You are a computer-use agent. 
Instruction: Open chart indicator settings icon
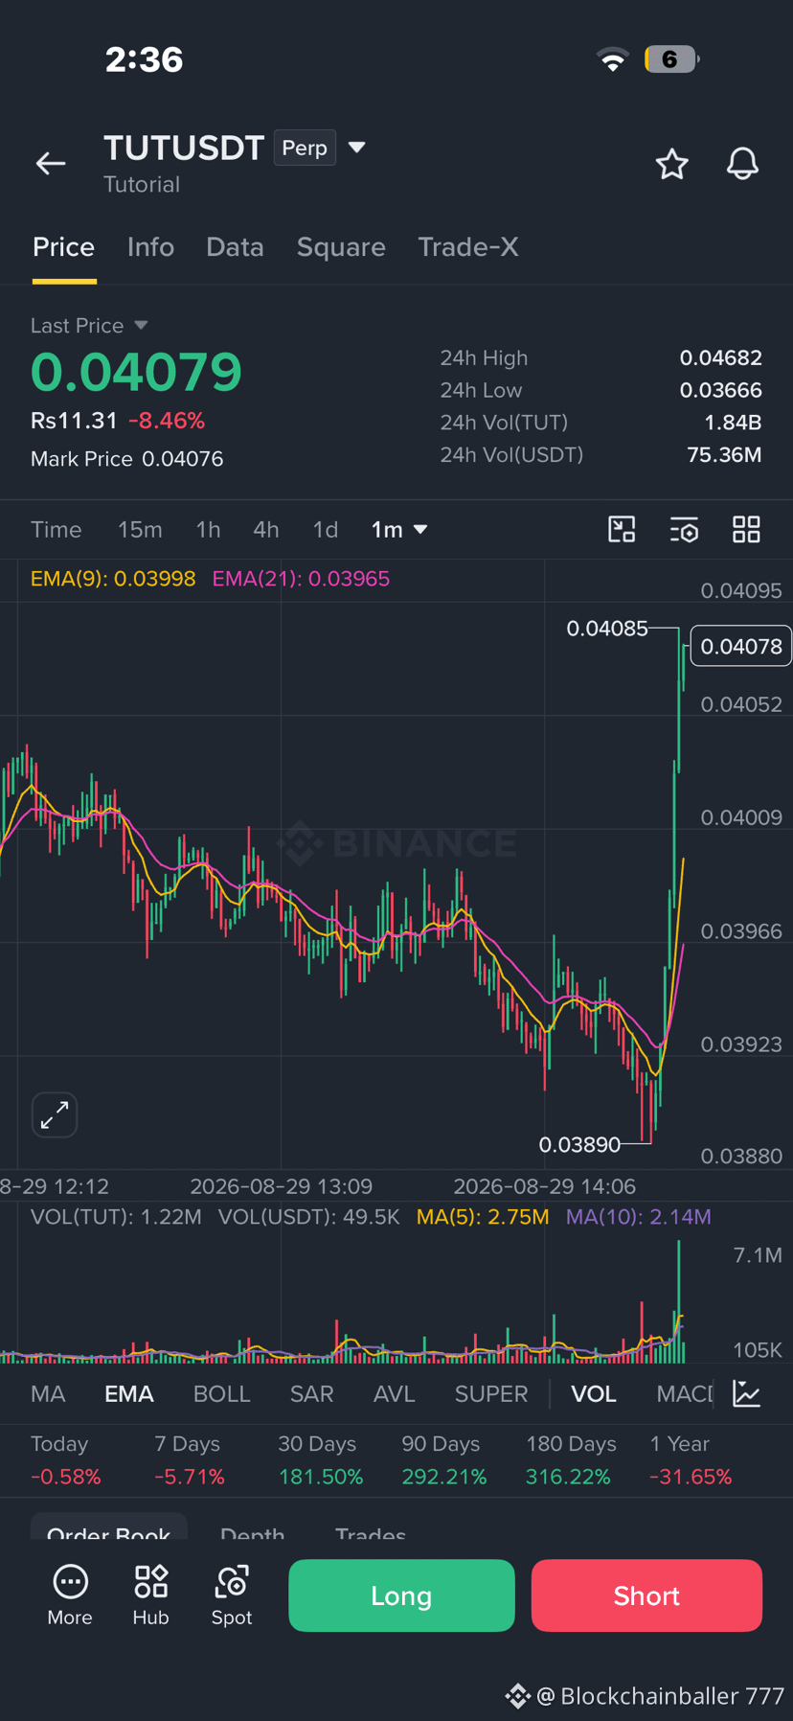684,529
